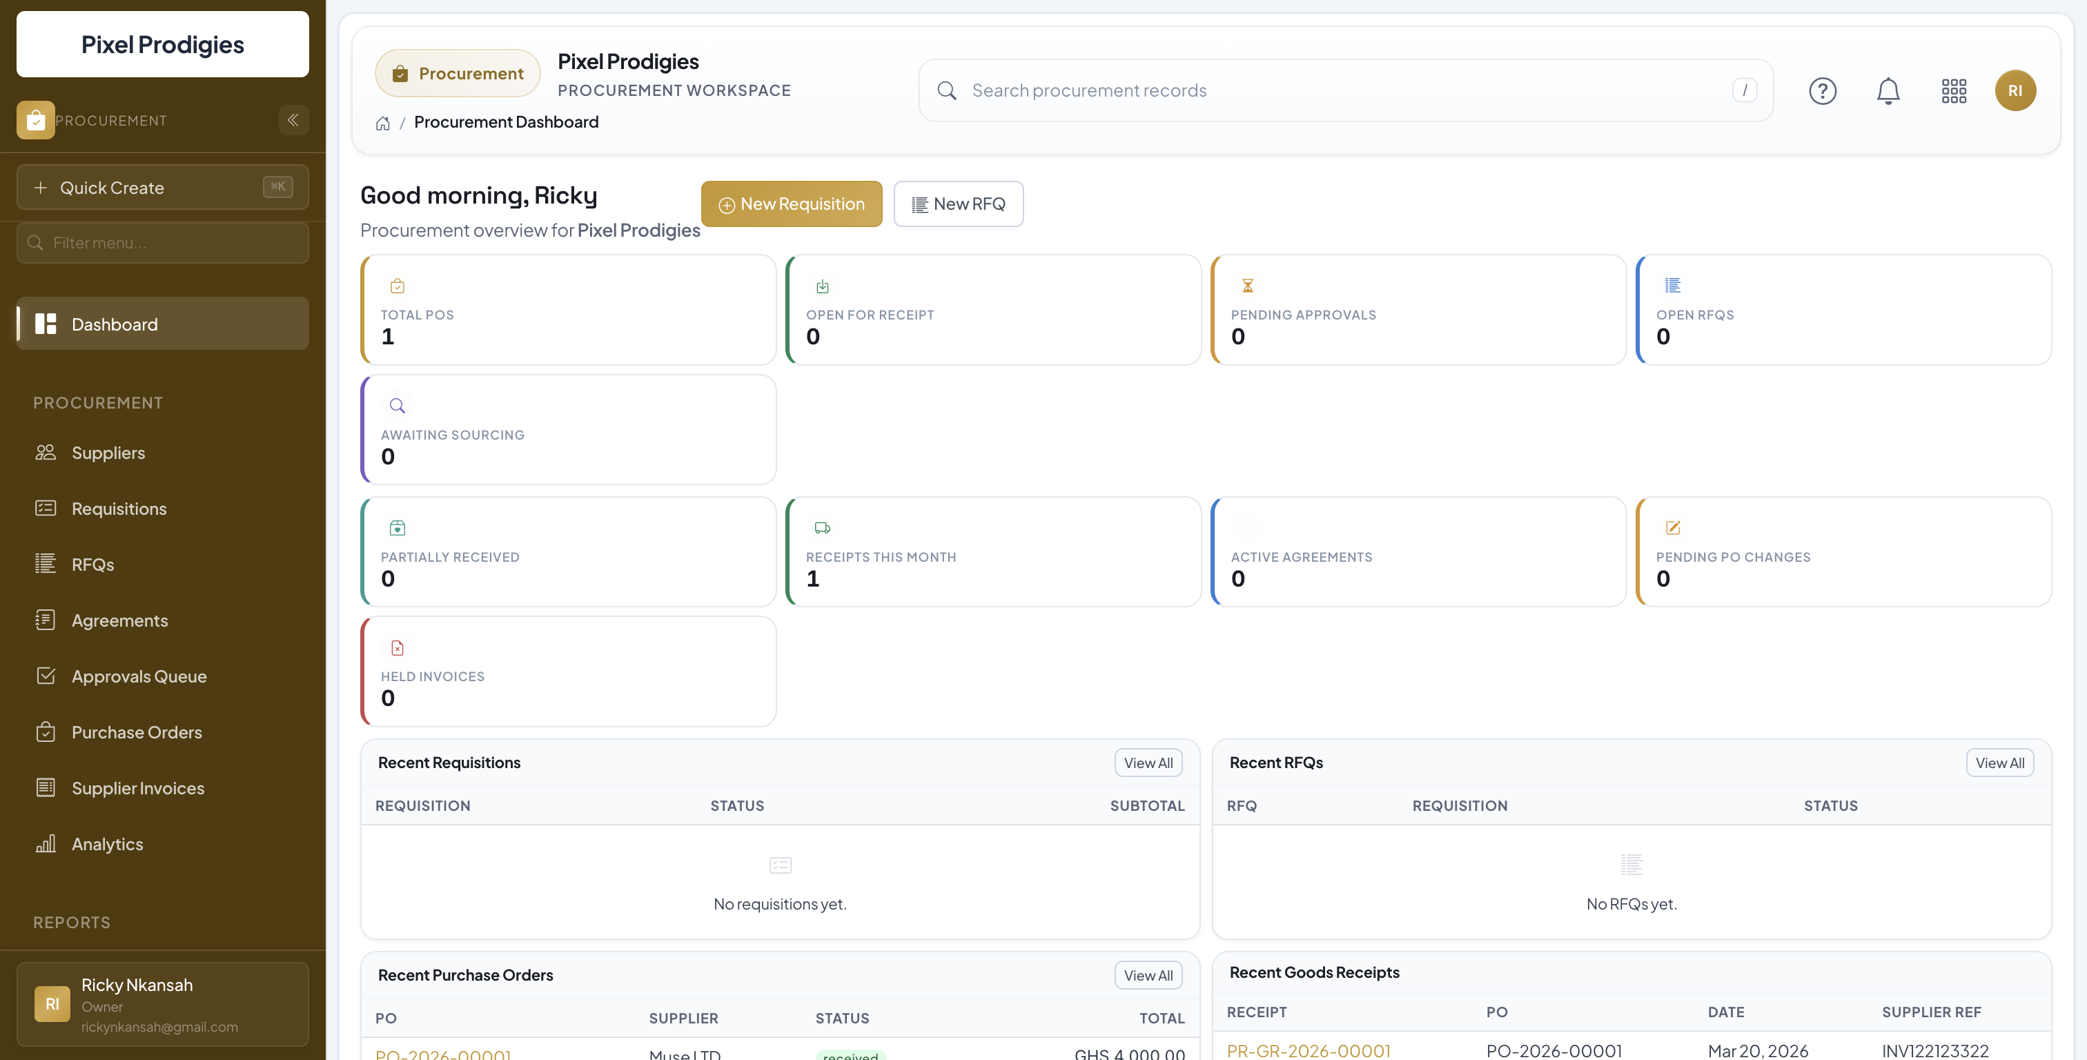Viewport: 2087px width, 1060px height.
Task: Open the app grid launcher
Action: pyautogui.click(x=1954, y=90)
